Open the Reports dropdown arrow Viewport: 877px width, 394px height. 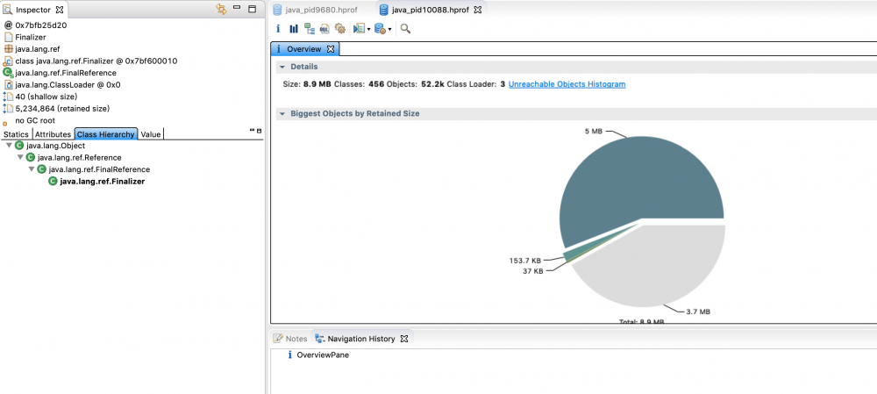click(368, 29)
